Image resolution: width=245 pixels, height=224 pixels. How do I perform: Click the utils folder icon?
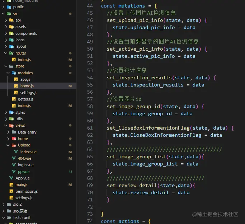[11, 119]
